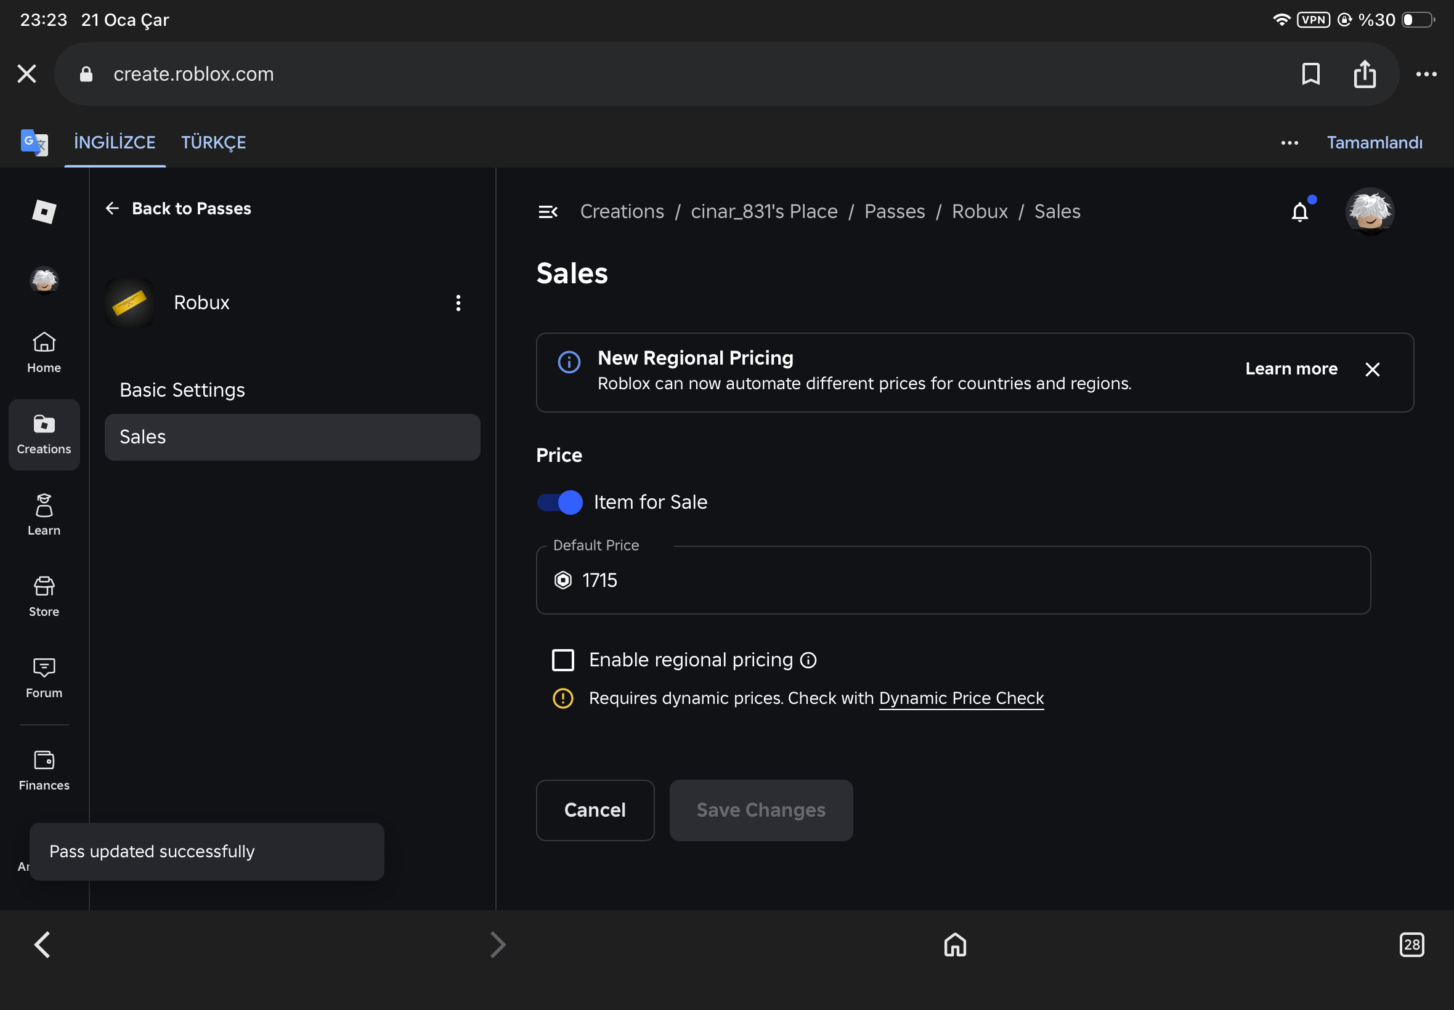Screen dimensions: 1454x1010
Task: Go back to Passes
Action: pos(179,209)
